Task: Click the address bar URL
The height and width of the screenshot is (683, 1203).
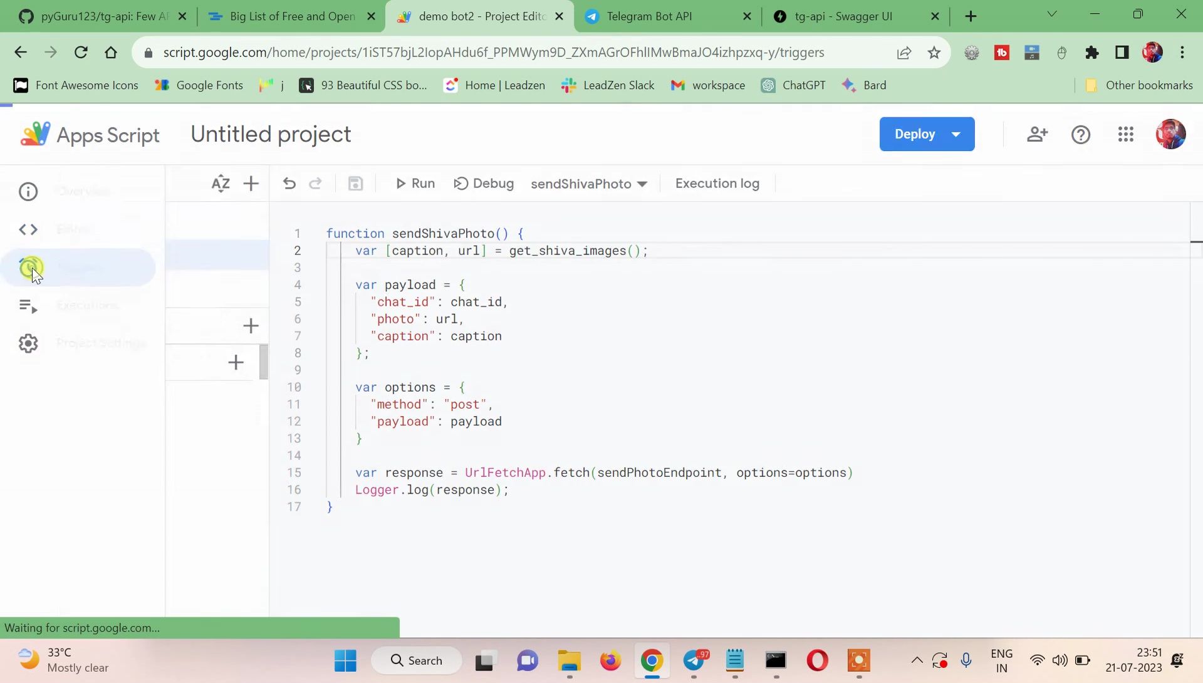Action: [493, 53]
